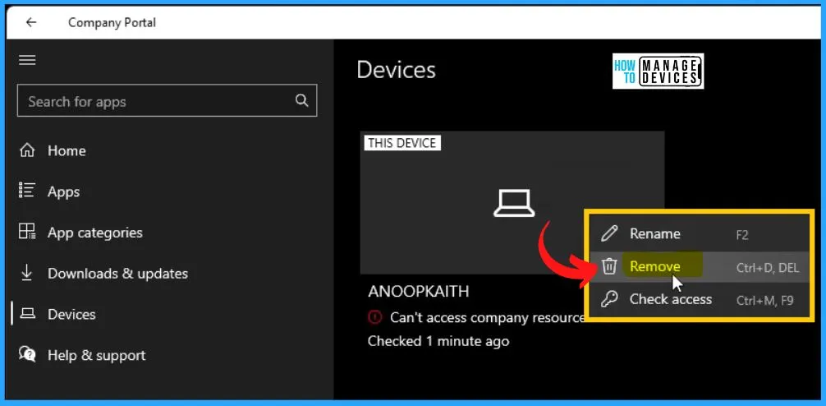Click the ANOOPKAITH device name
826x406 pixels.
click(418, 292)
